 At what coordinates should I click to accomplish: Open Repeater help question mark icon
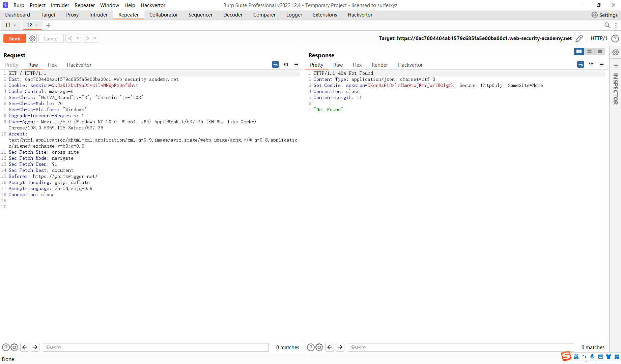click(615, 38)
